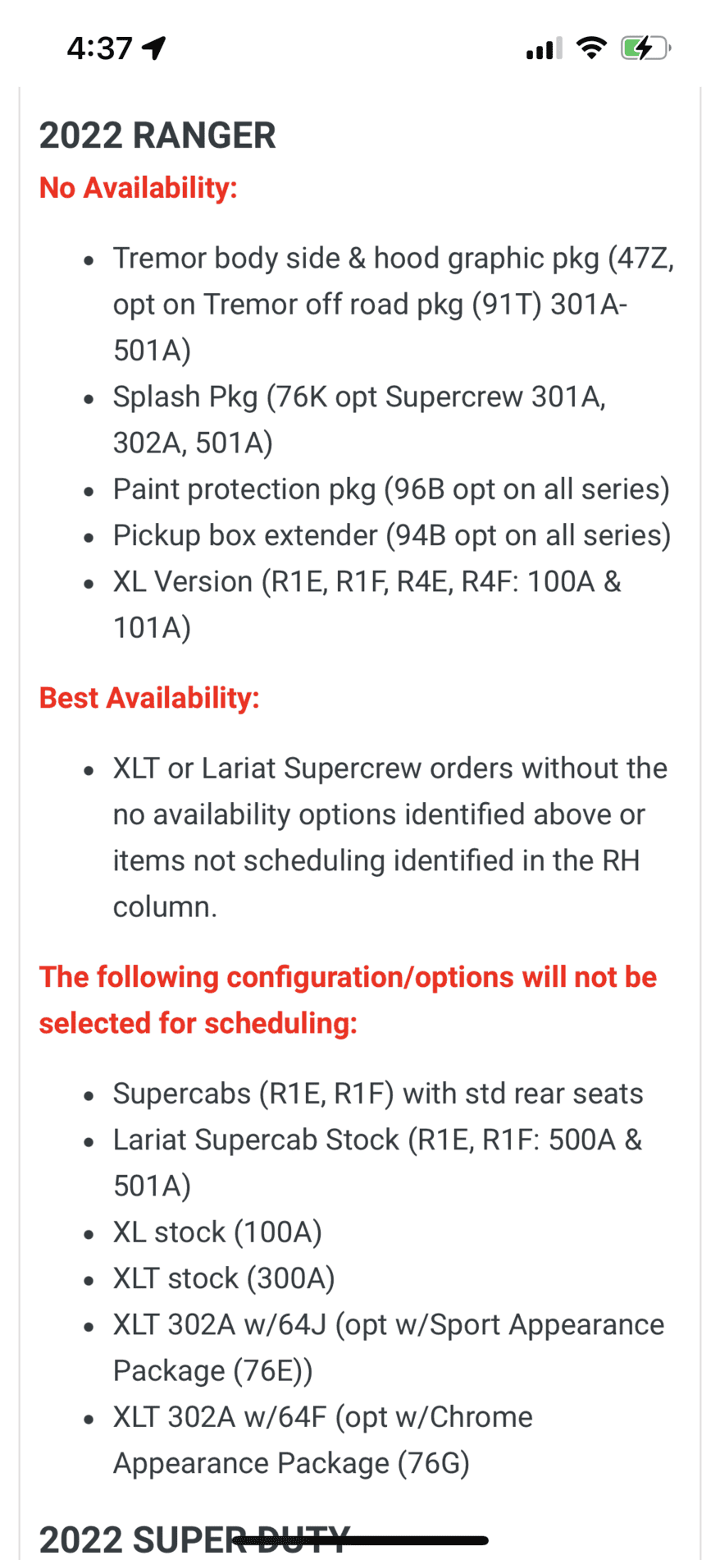Tap the battery charging icon

(x=646, y=48)
